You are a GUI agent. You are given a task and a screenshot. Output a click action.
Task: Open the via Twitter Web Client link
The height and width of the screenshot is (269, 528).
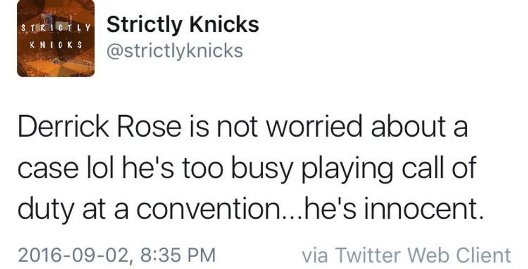[406, 253]
